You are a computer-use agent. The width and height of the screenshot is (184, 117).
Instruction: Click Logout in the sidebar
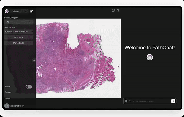click(7, 98)
